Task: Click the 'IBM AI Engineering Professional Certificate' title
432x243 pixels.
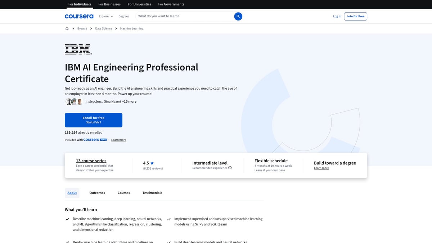Action: point(131,73)
